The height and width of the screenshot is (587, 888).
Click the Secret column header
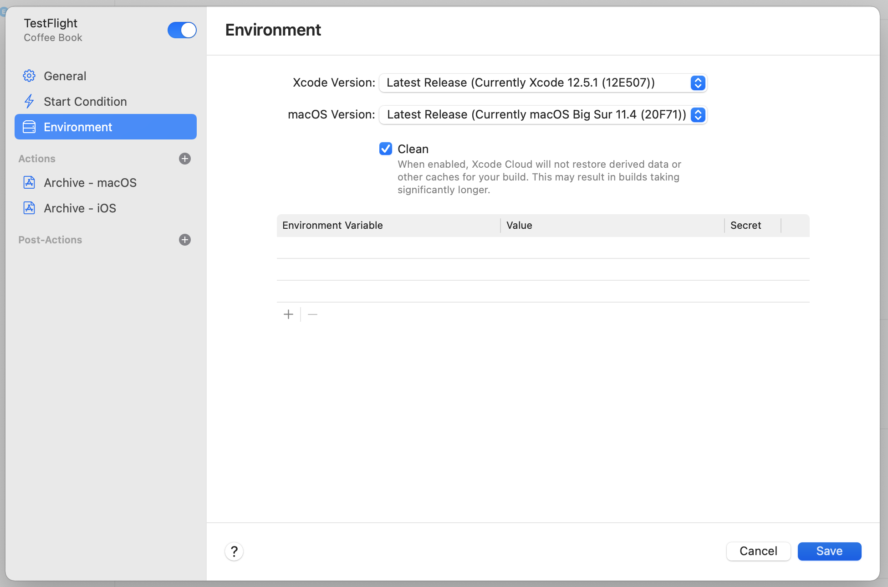click(x=745, y=225)
